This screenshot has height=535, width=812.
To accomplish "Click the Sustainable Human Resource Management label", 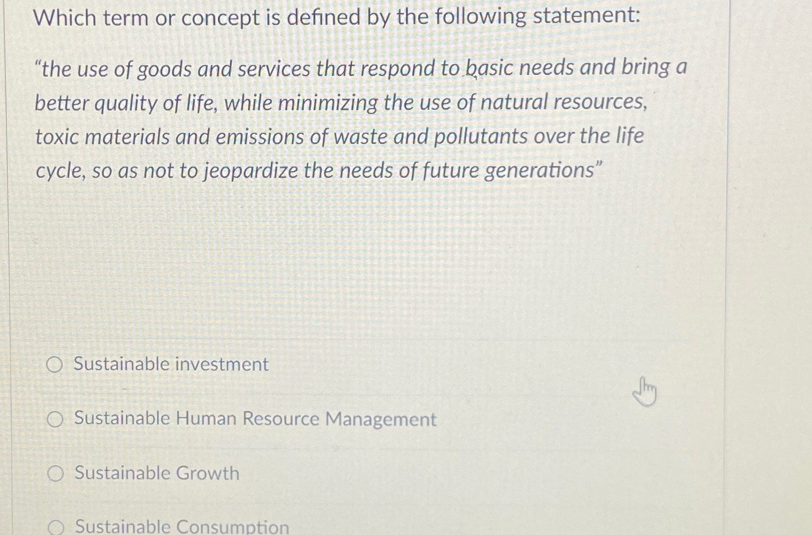I will pos(255,419).
